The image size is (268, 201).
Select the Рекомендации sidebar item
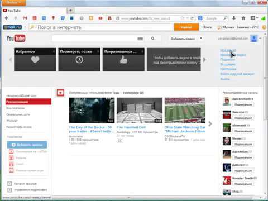click(28, 102)
